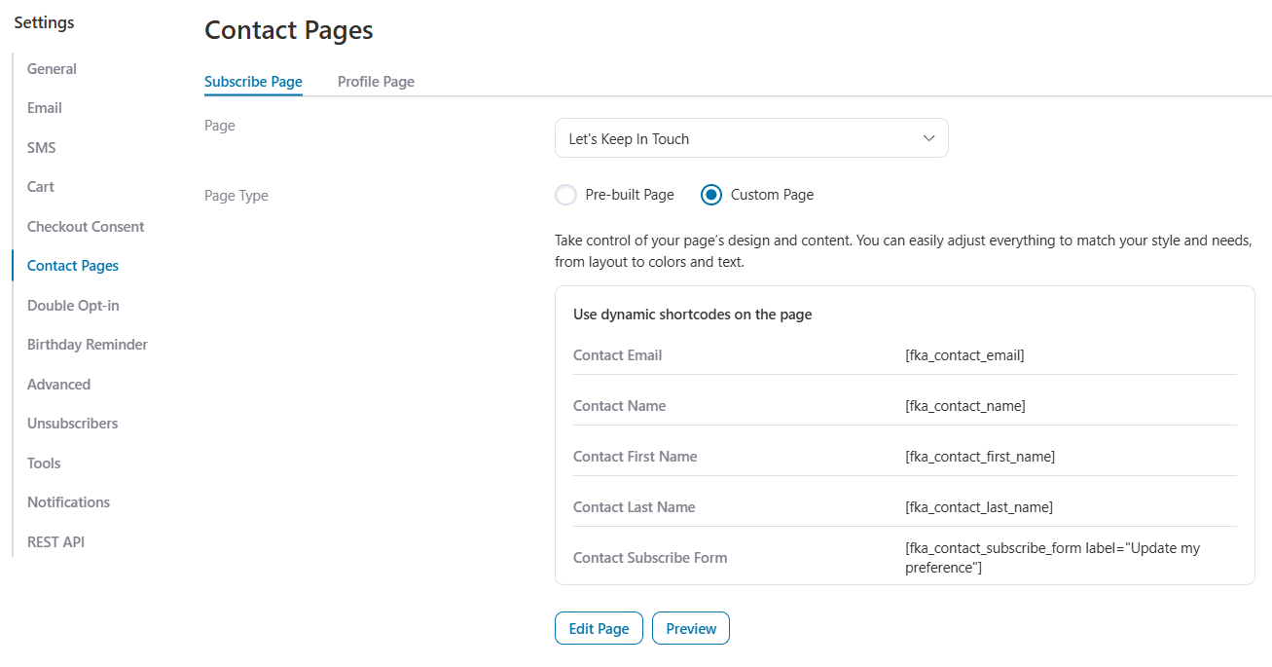Switch to the Subscribe Page tab
Screen dimensions: 1272x667
point(253,82)
